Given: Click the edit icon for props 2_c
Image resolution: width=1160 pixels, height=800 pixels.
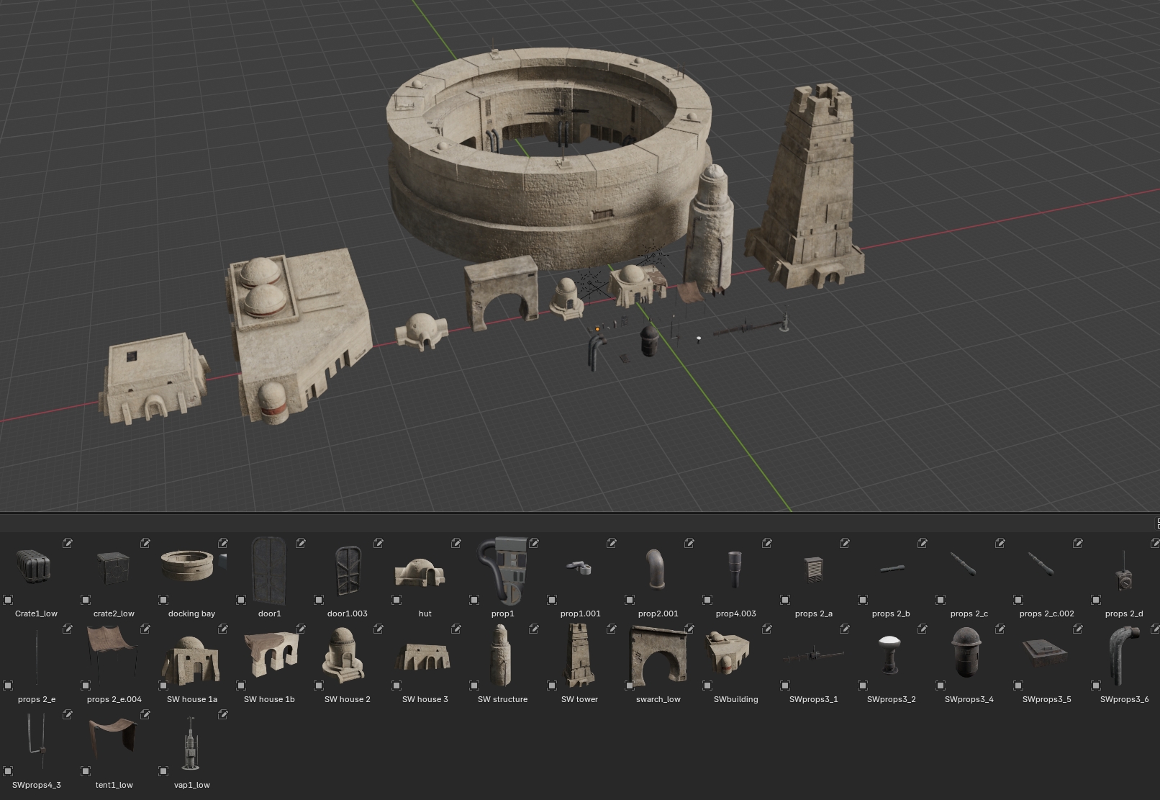Looking at the screenshot, I should 1000,543.
